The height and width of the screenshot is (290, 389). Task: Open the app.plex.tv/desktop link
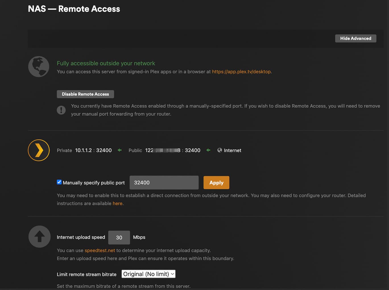coord(241,72)
